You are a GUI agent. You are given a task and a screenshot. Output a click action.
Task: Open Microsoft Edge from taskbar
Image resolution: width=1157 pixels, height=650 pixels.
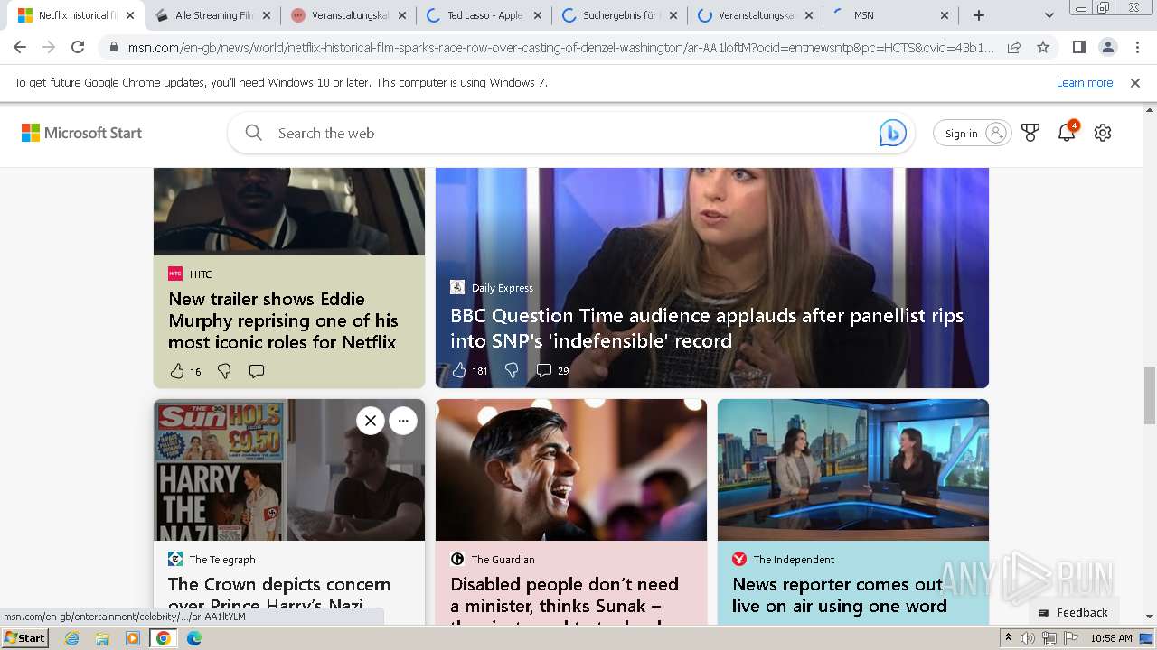tap(194, 638)
